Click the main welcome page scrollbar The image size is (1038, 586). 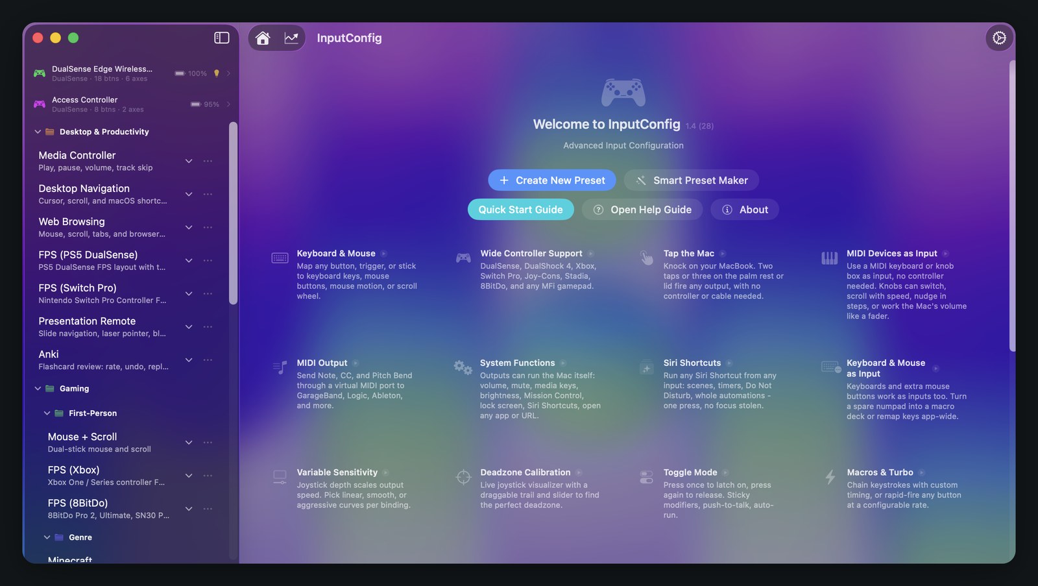(x=1012, y=206)
